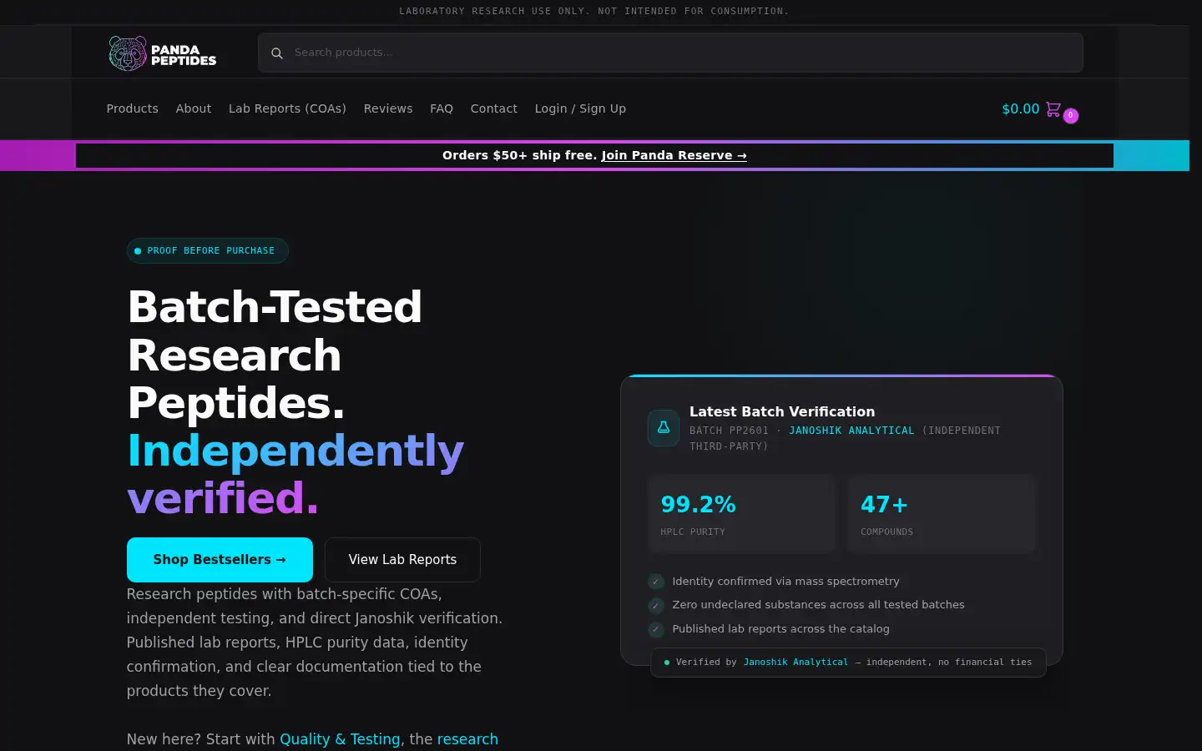Click the Batch-Tested Research Peptides headline
This screenshot has height=751, width=1202.
click(x=275, y=355)
